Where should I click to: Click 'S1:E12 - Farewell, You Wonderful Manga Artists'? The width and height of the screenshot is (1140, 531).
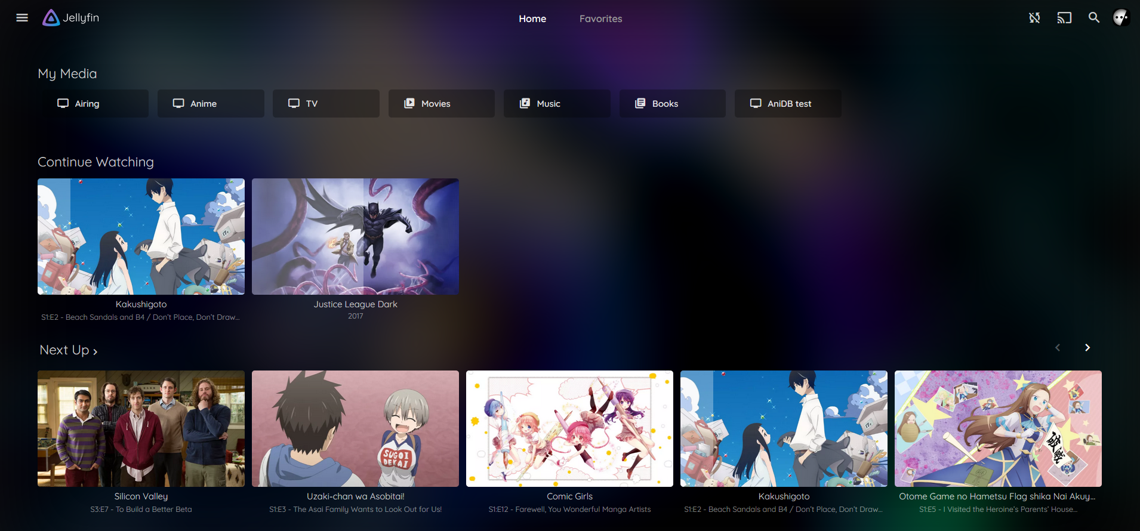(569, 510)
